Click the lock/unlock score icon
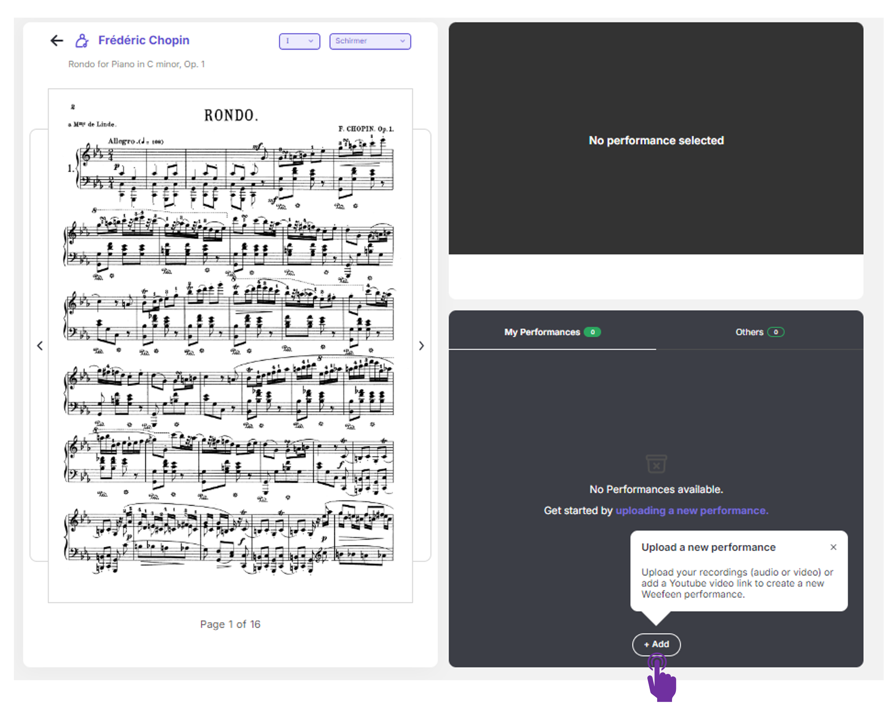The width and height of the screenshot is (896, 723). coord(83,41)
